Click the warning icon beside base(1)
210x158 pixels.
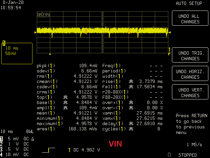[65, 102]
